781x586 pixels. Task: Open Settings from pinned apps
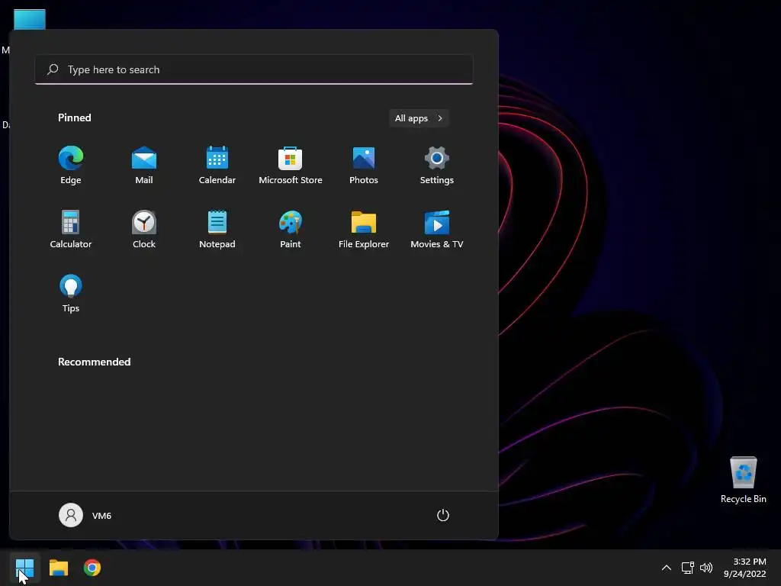click(x=437, y=166)
